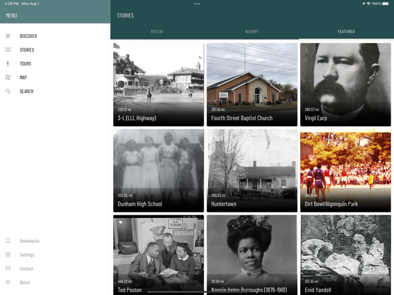The image size is (394, 295).
Task: Tap the Mon Aug 1 date
Action: (x=30, y=3)
